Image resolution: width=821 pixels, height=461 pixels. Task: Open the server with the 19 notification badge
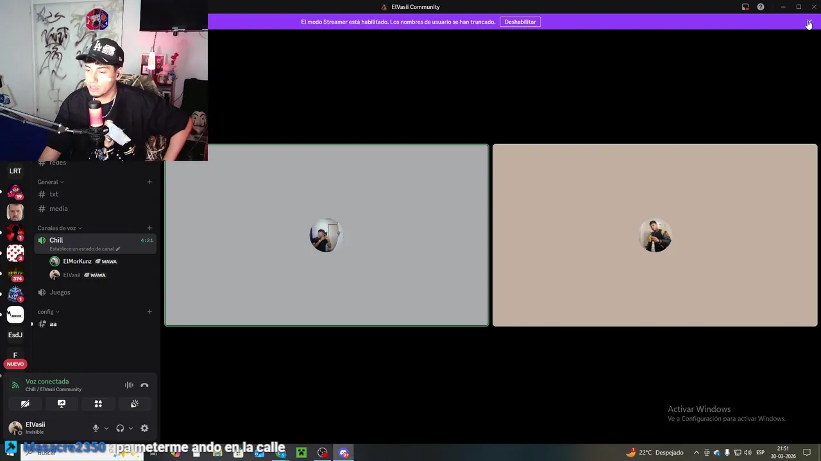tap(15, 191)
